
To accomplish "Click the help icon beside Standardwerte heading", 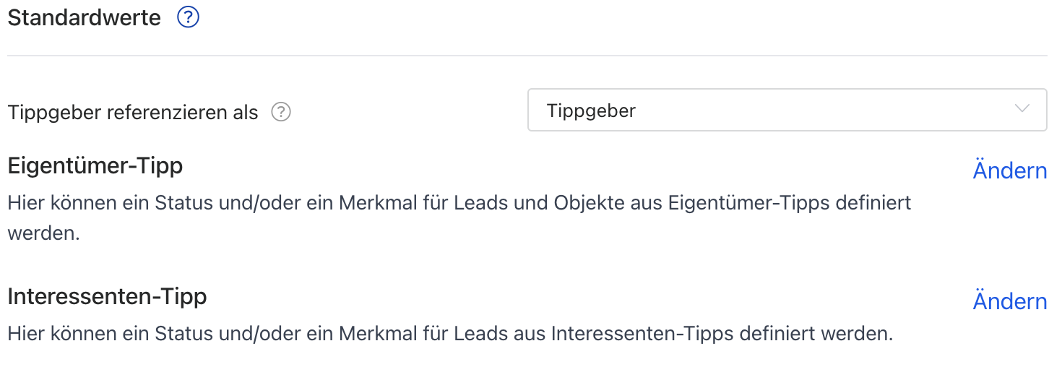I will [188, 18].
